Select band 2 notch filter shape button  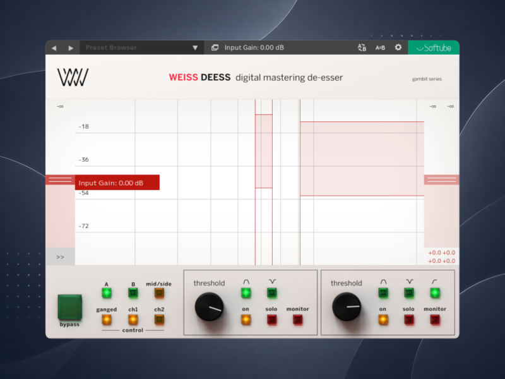[x=409, y=293]
